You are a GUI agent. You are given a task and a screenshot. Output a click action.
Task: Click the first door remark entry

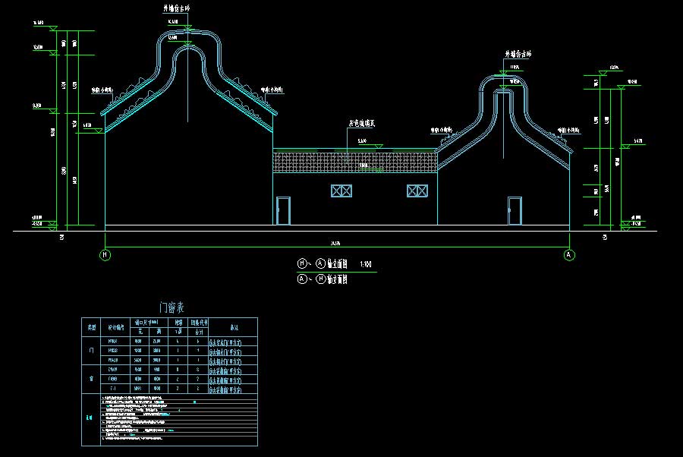(x=225, y=342)
